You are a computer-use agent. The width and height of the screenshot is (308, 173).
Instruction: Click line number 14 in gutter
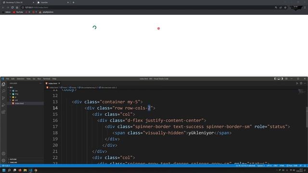coord(55,108)
